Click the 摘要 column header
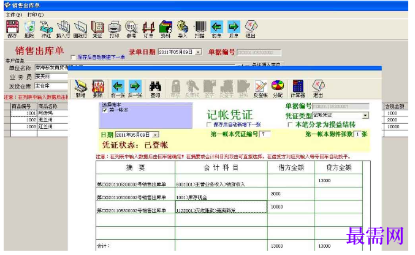Screen dimensions: 415x255 point(135,167)
